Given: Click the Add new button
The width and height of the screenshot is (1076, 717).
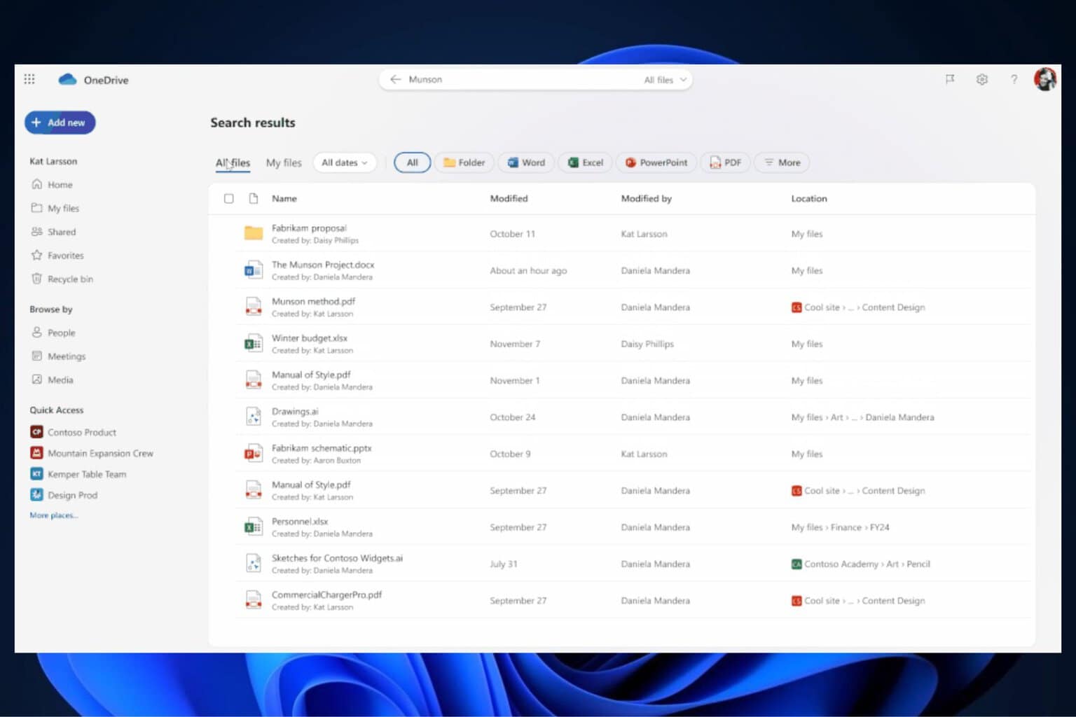Looking at the screenshot, I should pyautogui.click(x=60, y=123).
